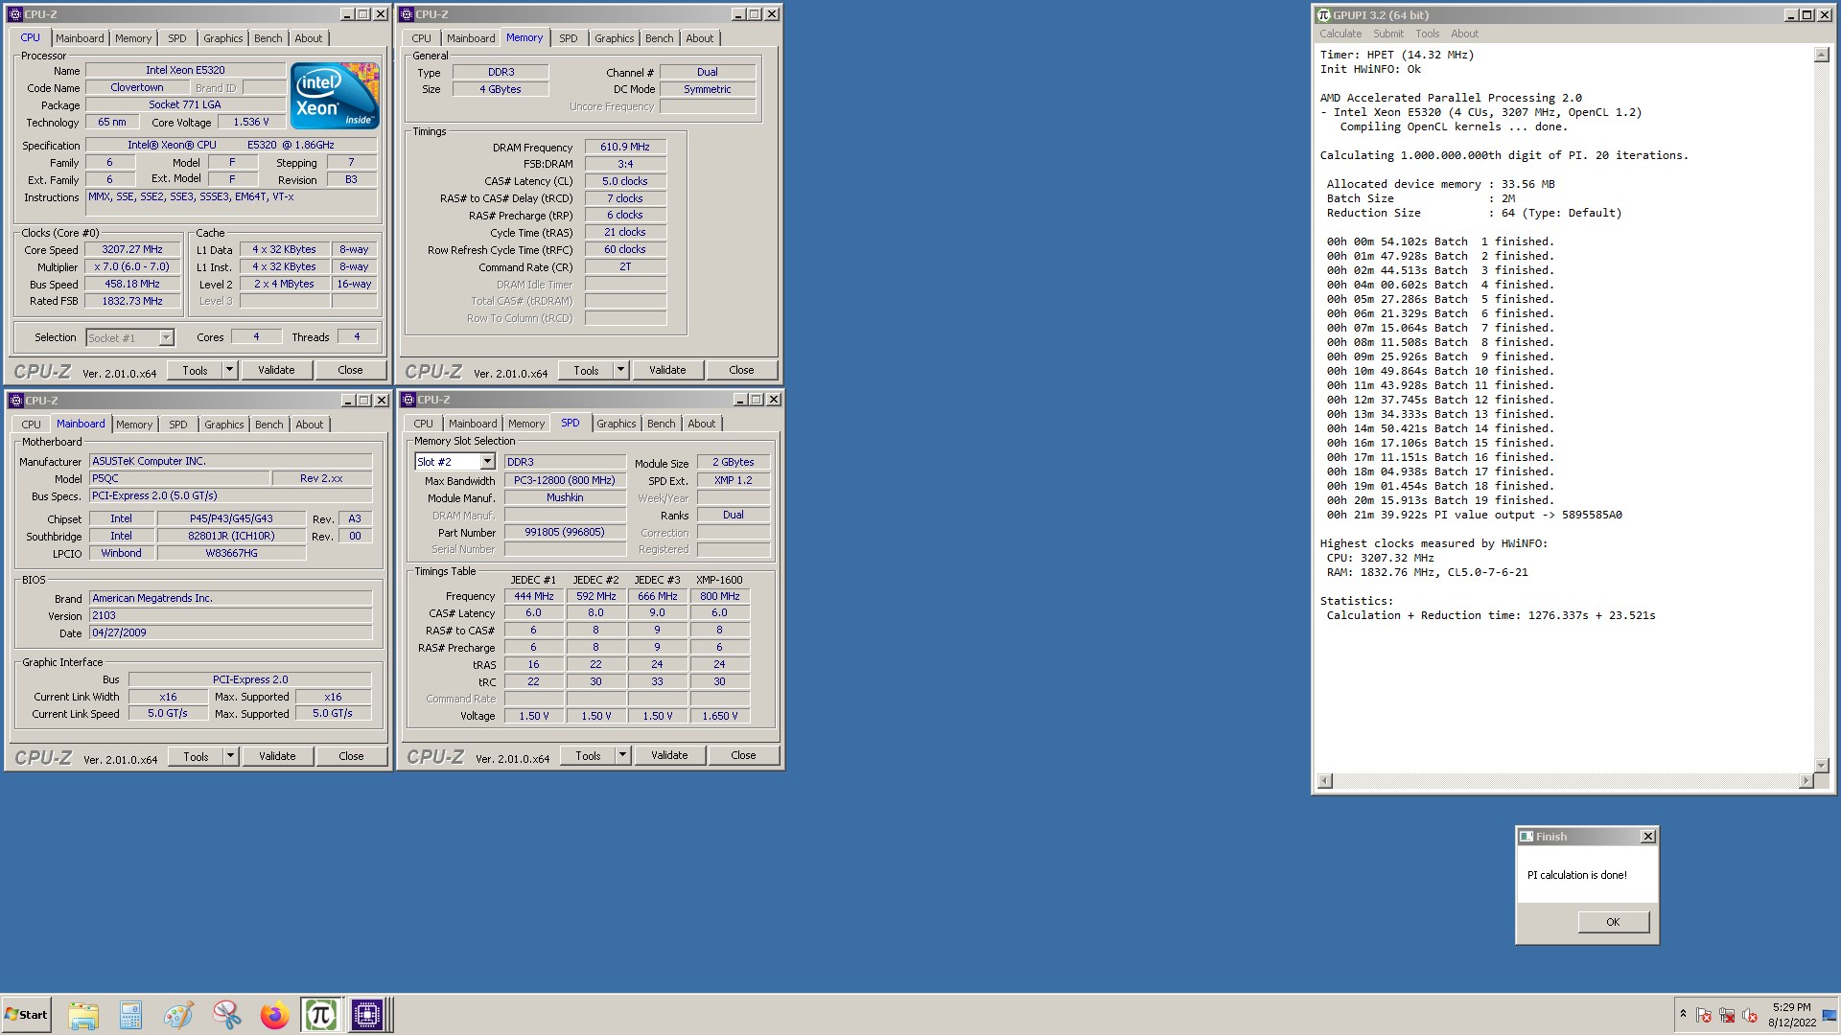The image size is (1841, 1035).
Task: Open the About tab in the SPD window
Action: (701, 424)
